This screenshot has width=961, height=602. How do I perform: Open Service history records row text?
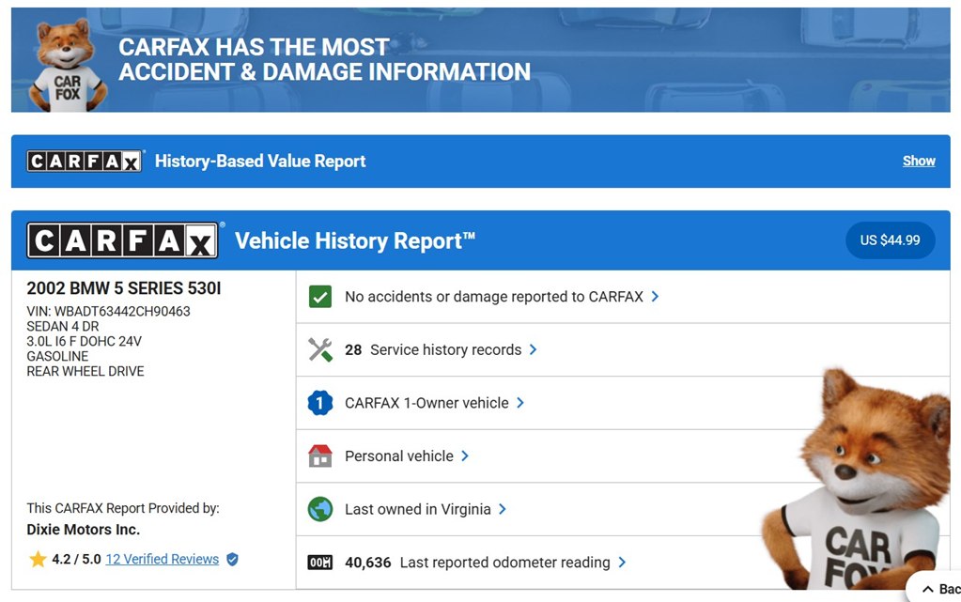pyautogui.click(x=445, y=349)
